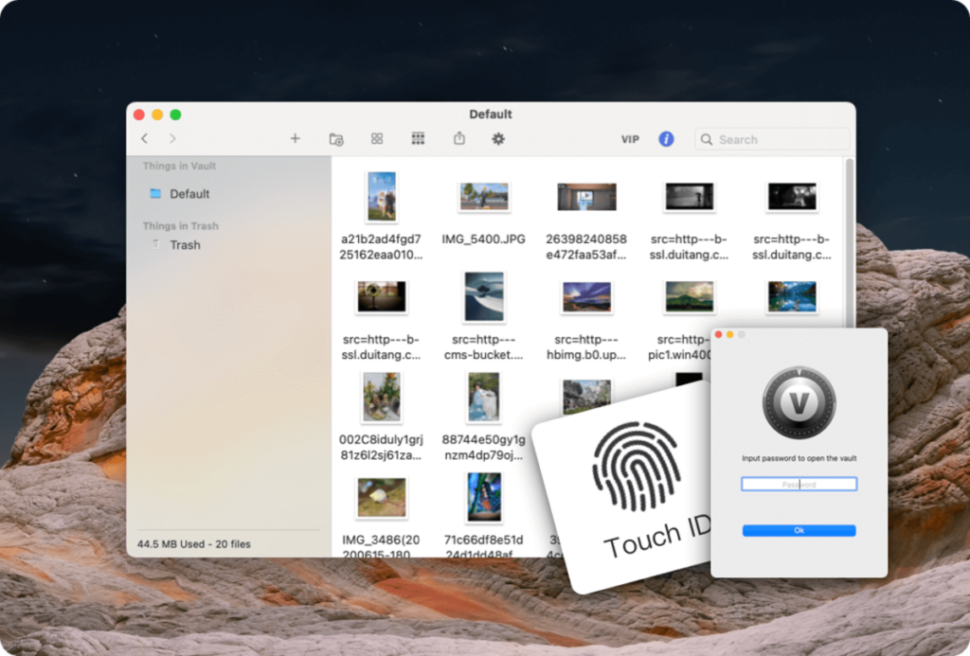
Task: Close the password dialog window
Action: coord(718,334)
